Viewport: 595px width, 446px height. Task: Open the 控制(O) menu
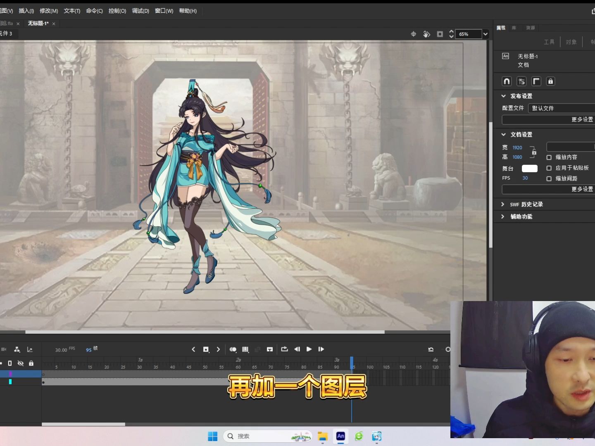pos(117,11)
